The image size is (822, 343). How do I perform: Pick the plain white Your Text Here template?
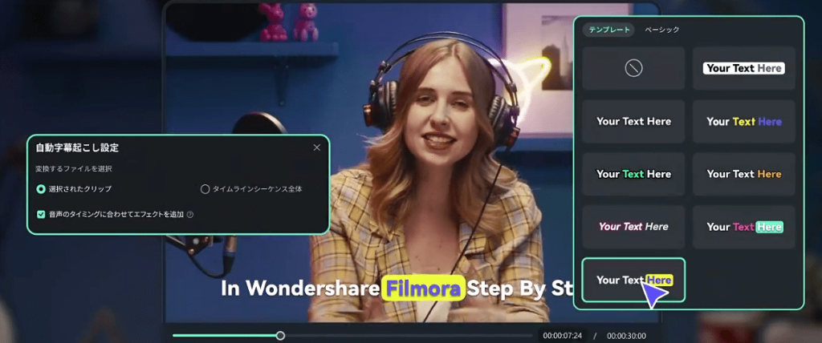click(634, 122)
